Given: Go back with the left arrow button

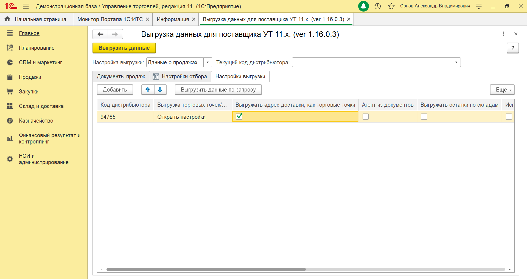Looking at the screenshot, I should (100, 34).
